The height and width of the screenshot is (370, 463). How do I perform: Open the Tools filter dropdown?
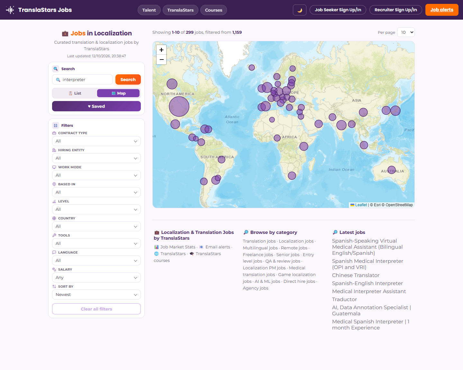(96, 244)
